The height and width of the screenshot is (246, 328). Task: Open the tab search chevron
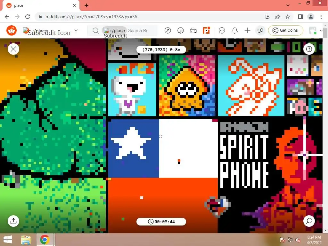[288, 5]
